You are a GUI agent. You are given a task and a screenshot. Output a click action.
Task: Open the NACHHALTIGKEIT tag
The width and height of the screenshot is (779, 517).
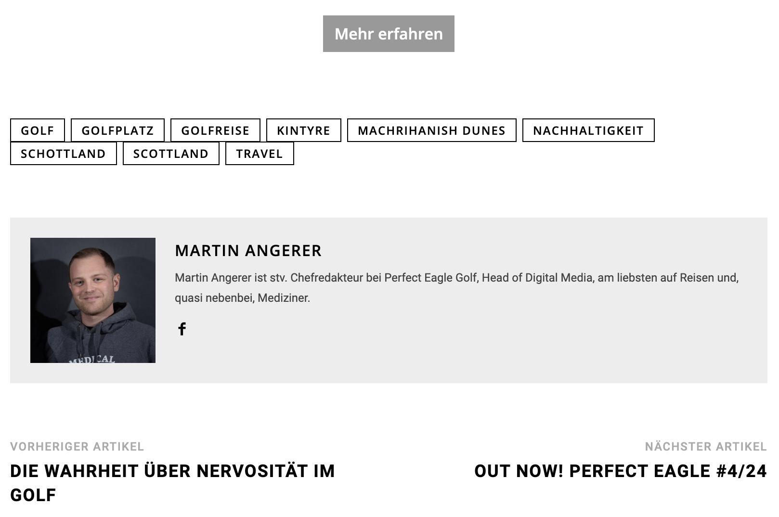point(588,130)
